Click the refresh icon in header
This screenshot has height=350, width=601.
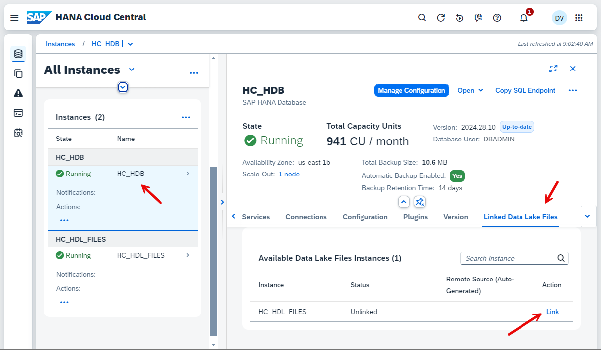click(441, 18)
